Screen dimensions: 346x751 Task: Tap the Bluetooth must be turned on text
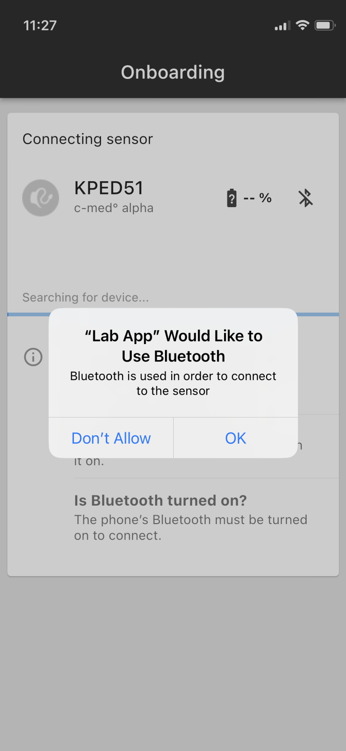tap(190, 528)
